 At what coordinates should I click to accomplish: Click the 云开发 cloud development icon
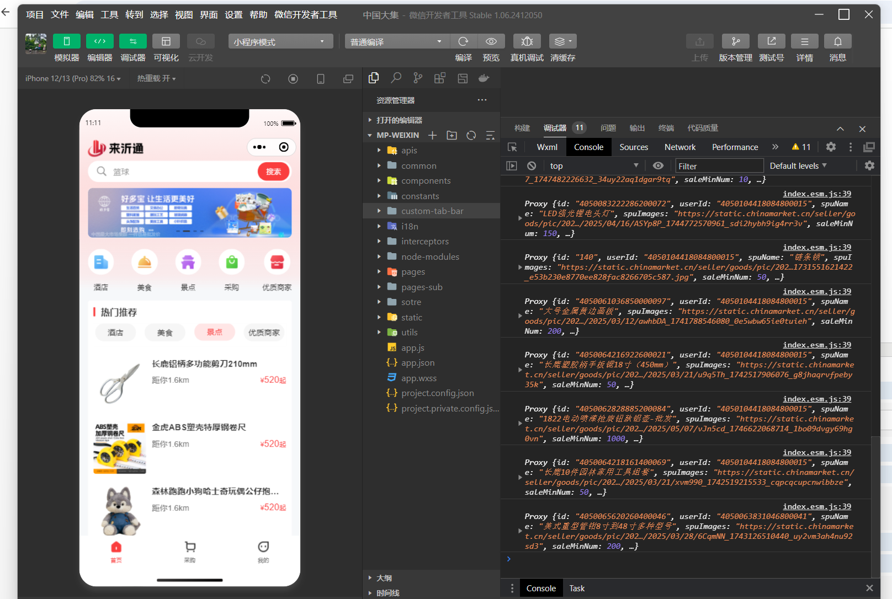[201, 41]
